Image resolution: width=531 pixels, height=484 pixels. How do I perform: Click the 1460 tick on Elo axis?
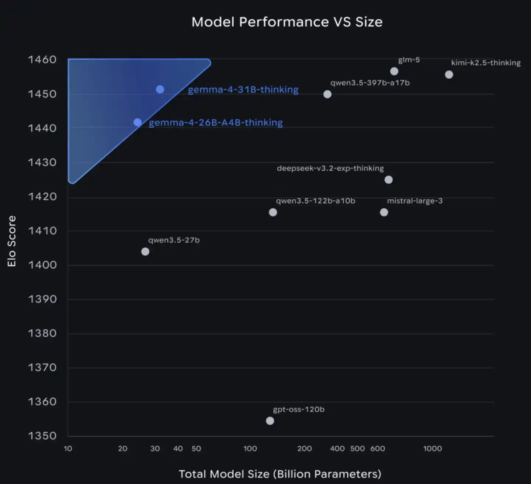pyautogui.click(x=42, y=59)
